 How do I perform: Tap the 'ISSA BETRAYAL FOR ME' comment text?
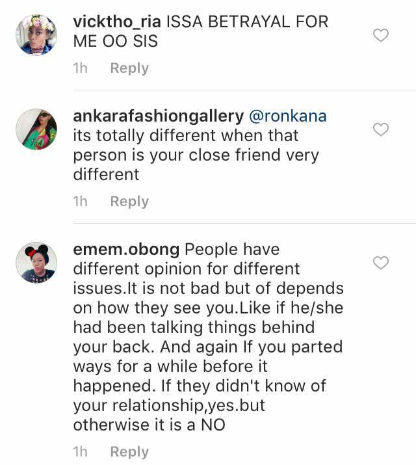[x=247, y=21]
